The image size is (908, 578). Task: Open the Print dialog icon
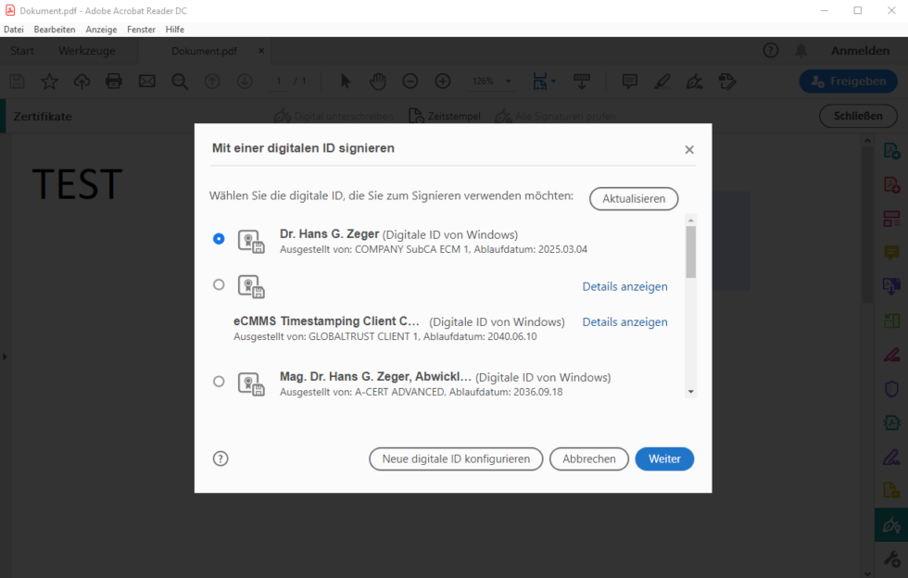pos(114,82)
